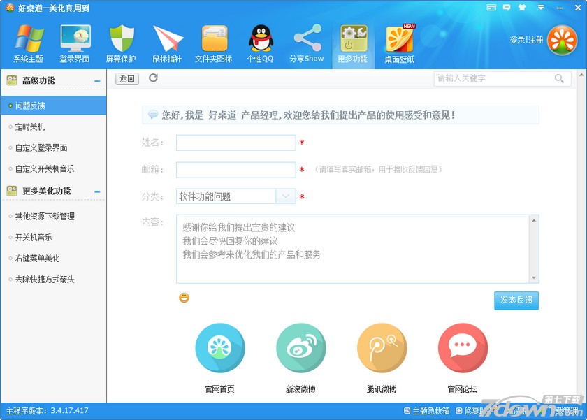Screen dimensions: 587x420
Task: Click the refresh icon beside 返回
Action: pos(153,78)
